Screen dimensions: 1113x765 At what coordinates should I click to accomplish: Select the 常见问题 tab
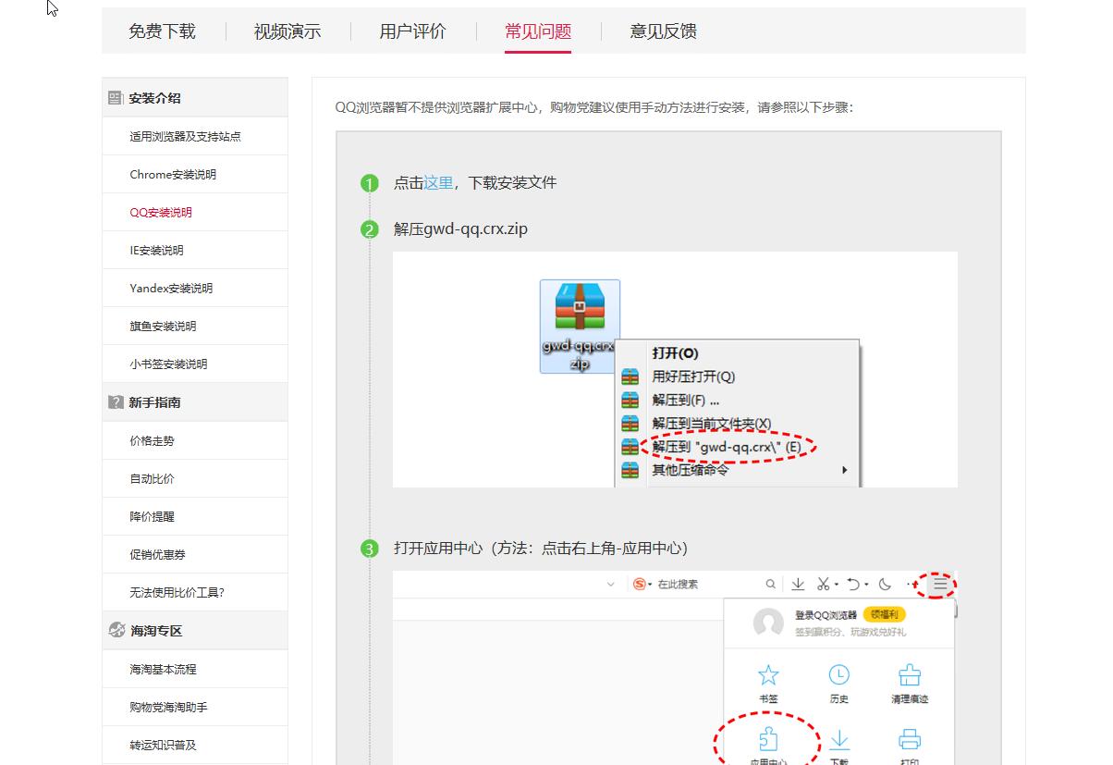click(538, 31)
